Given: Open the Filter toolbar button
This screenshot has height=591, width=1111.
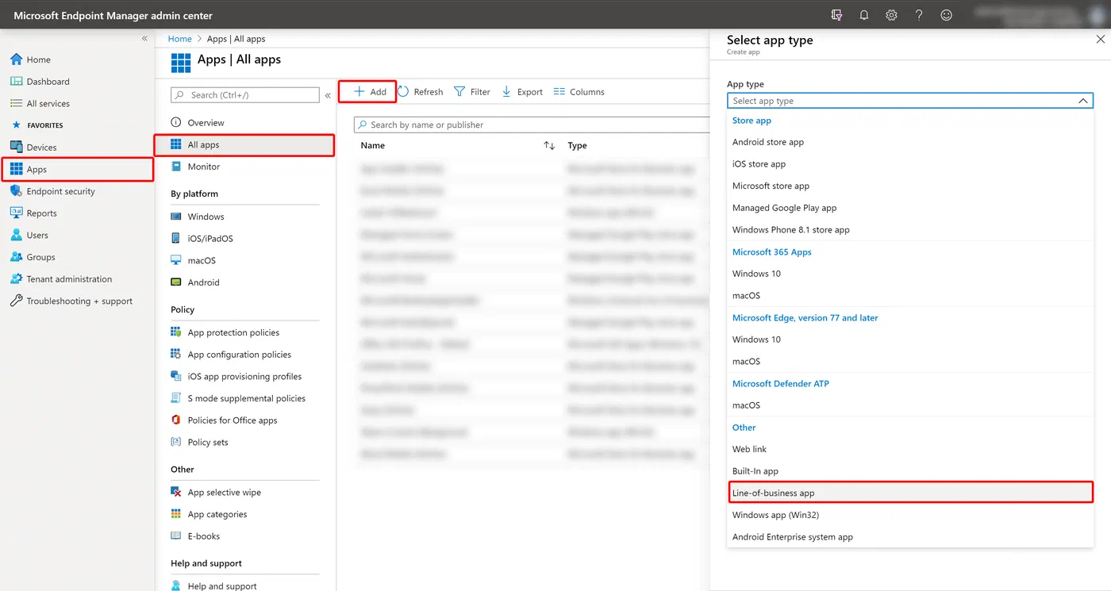Looking at the screenshot, I should point(472,92).
